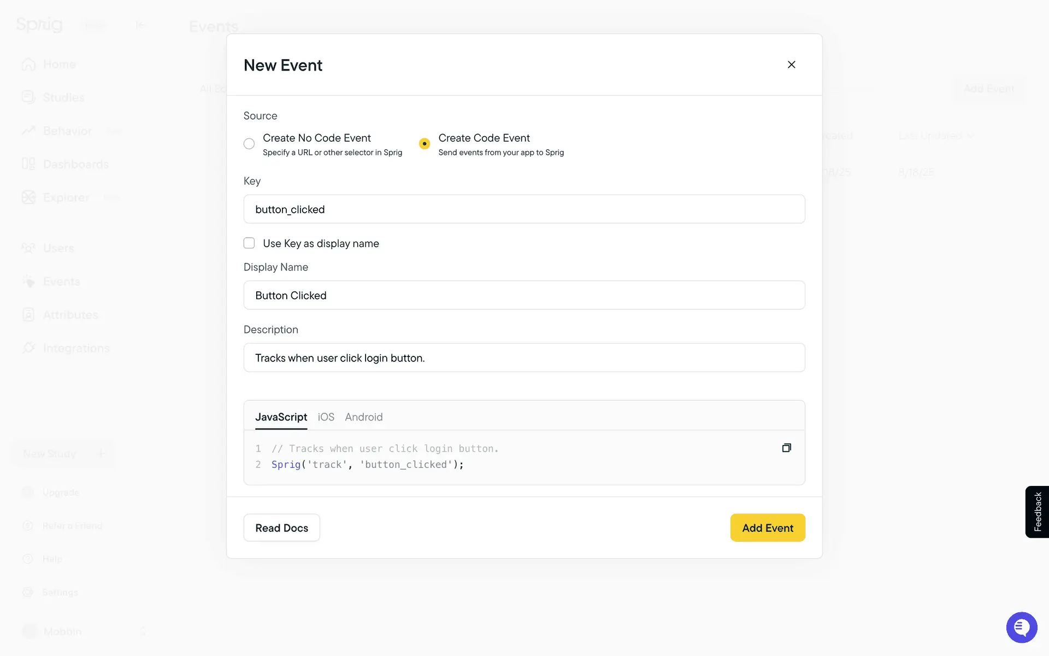The image size is (1049, 656).
Task: Select the JavaScript code tab
Action: [x=281, y=417]
